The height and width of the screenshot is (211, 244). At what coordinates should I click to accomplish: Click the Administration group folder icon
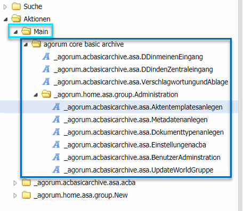[46, 94]
